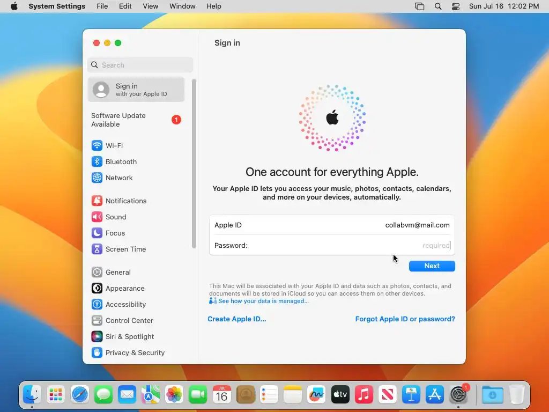Click the date and time in menu bar
Viewport: 549px width, 412px height.
(504, 6)
